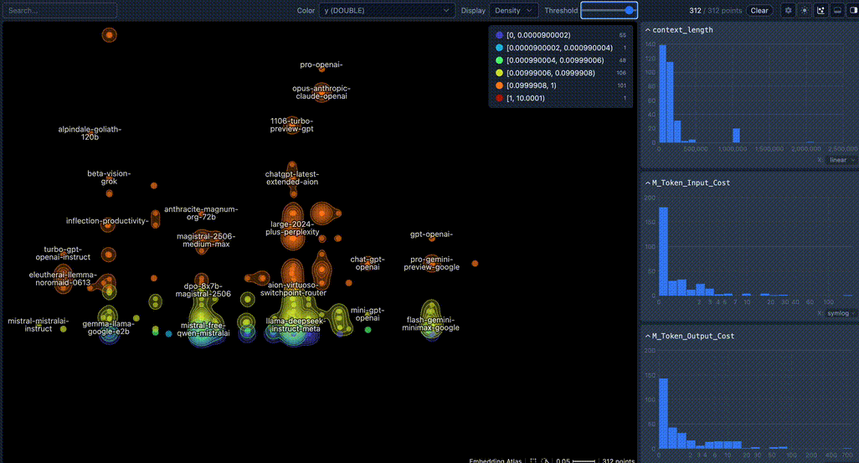Click inflection-productivity- label
The width and height of the screenshot is (859, 463).
[107, 221]
